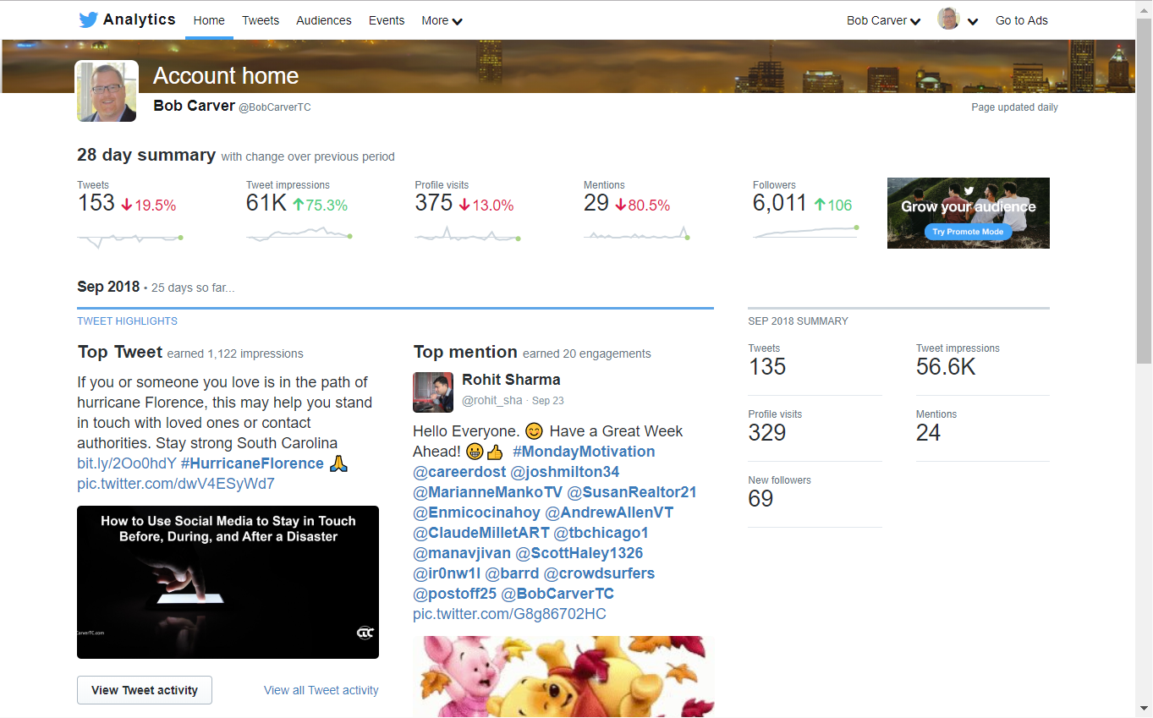
Task: Expand the More menu
Action: 442,20
